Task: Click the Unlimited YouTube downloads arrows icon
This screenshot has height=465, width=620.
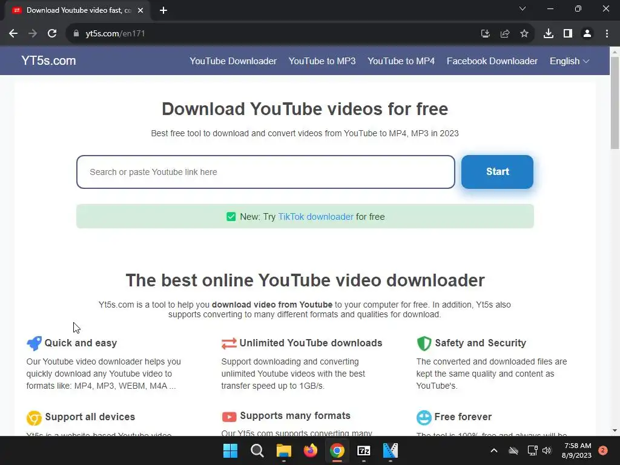Action: (x=229, y=343)
